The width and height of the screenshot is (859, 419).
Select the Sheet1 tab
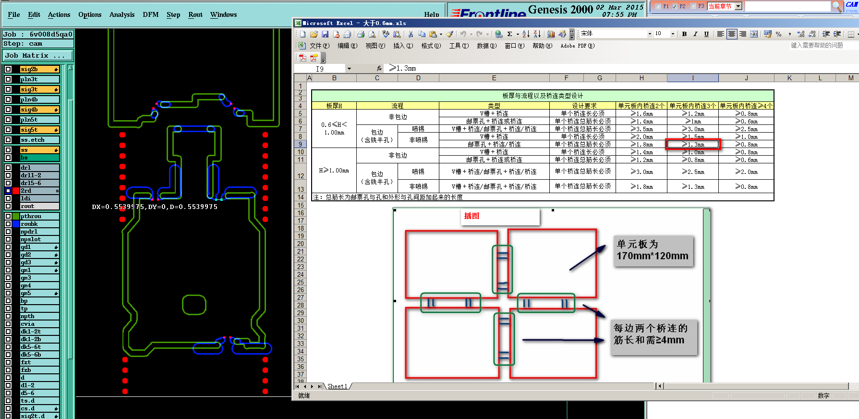tap(337, 386)
